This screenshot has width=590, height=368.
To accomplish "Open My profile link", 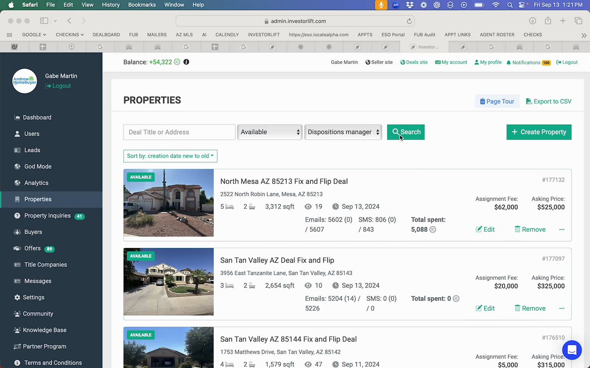I will 488,62.
